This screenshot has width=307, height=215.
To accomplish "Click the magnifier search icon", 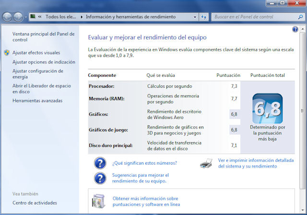I will (x=300, y=17).
